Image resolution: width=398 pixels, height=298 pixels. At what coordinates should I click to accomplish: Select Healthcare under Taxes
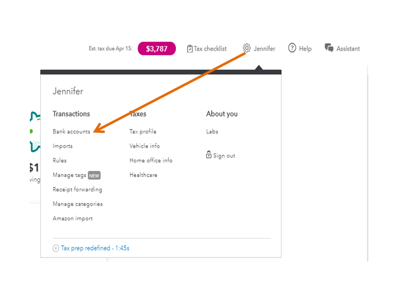coord(143,175)
